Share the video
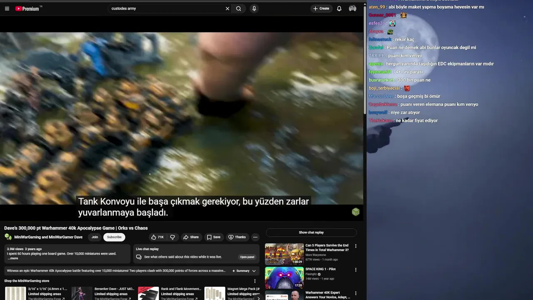The height and width of the screenshot is (300, 533). (x=191, y=237)
